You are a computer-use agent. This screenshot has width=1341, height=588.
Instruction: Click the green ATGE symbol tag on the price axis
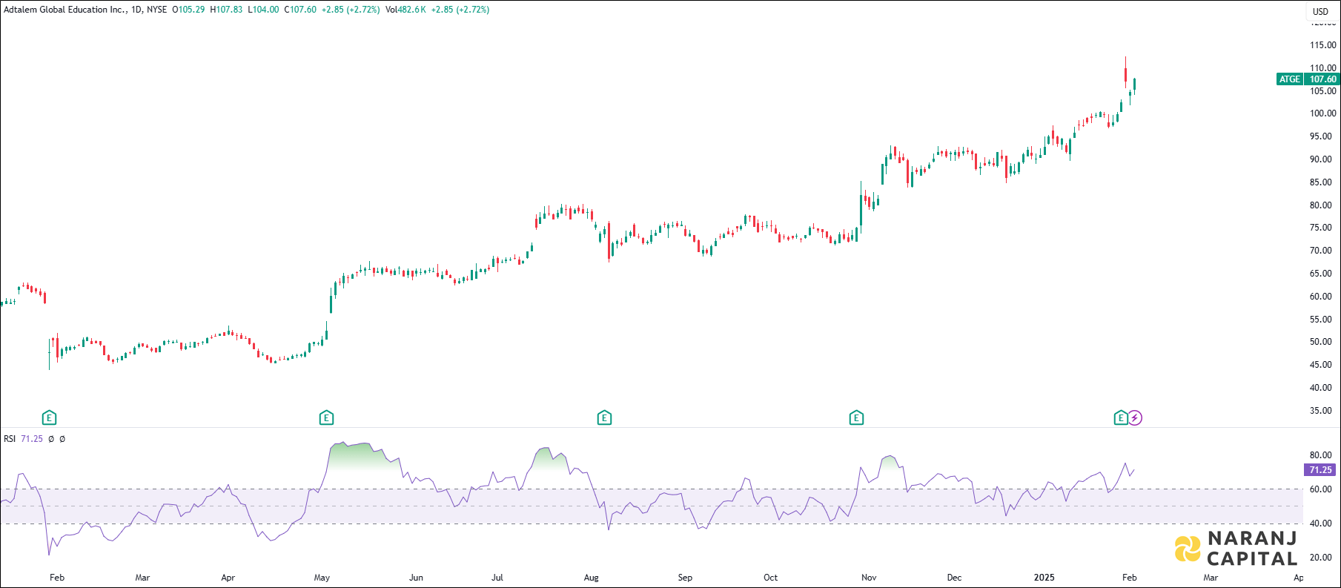point(1290,79)
